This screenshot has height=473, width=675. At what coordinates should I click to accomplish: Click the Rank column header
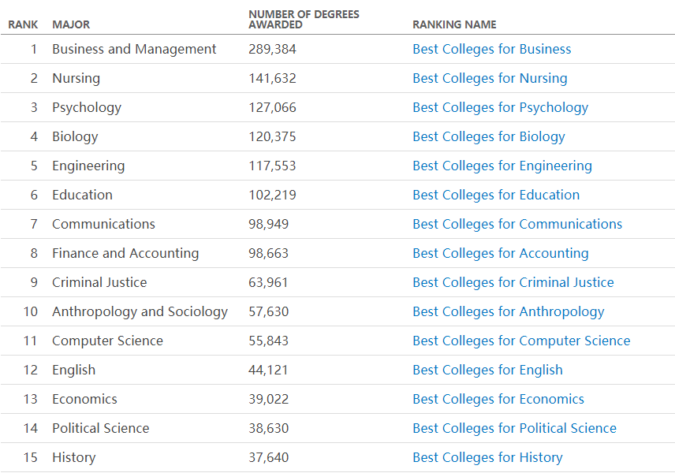coord(23,24)
